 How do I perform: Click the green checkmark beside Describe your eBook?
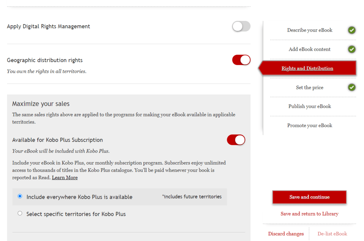point(352,30)
